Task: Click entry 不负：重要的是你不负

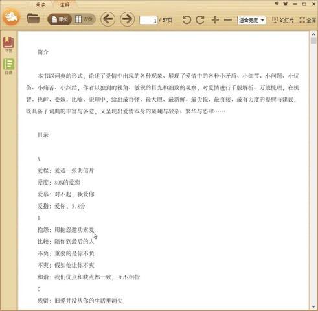Action: click(65, 253)
